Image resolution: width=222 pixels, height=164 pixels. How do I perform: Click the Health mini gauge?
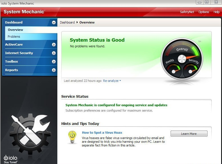point(173,70)
